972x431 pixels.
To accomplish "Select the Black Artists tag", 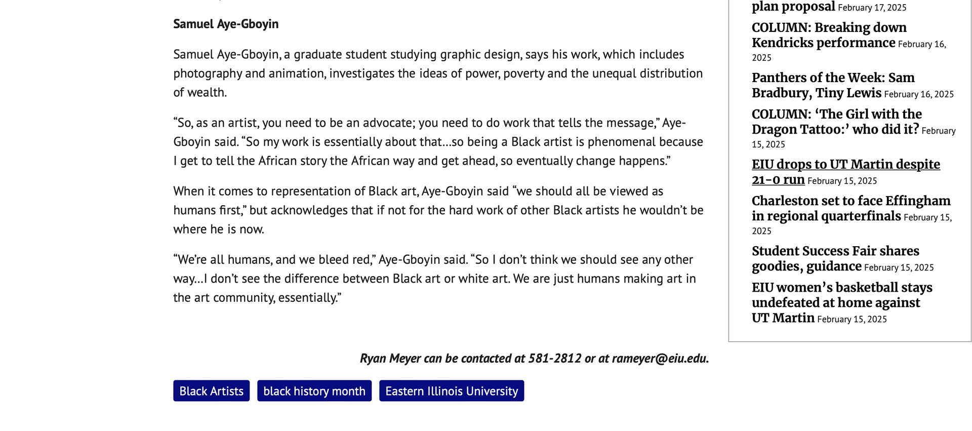I will (211, 391).
